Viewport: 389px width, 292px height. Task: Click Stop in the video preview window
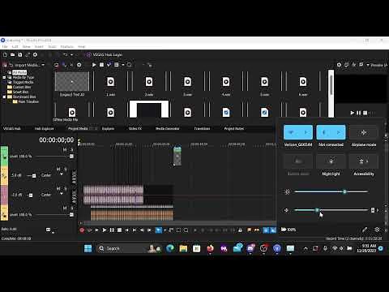365,113
